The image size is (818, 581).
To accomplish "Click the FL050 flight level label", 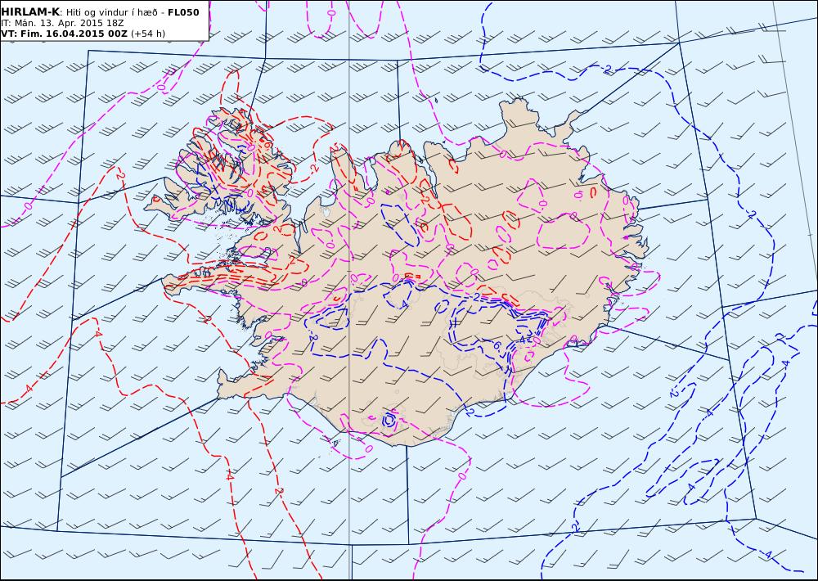I will pyautogui.click(x=183, y=12).
